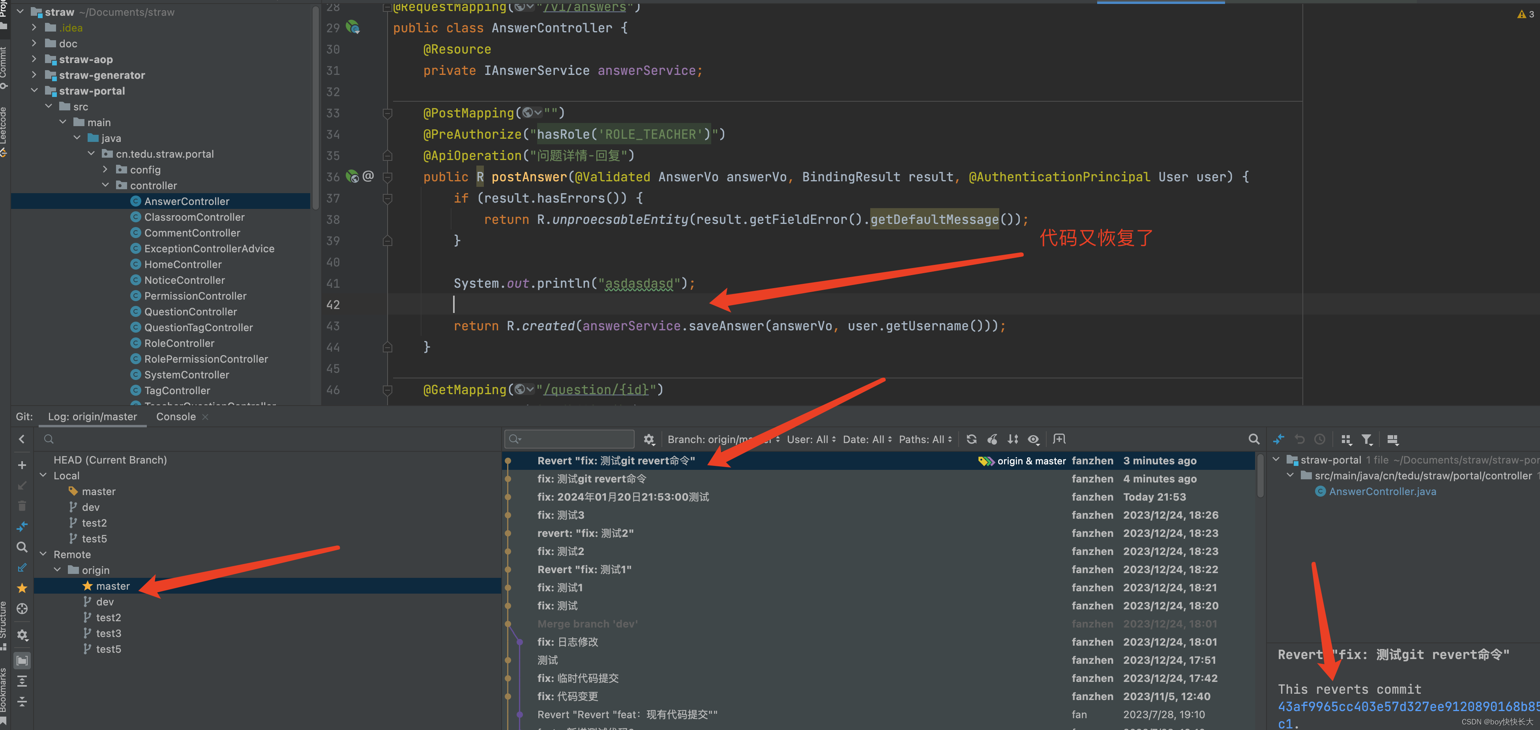This screenshot has height=730, width=1540.
Task: Click the Refresh log icon
Action: click(971, 439)
